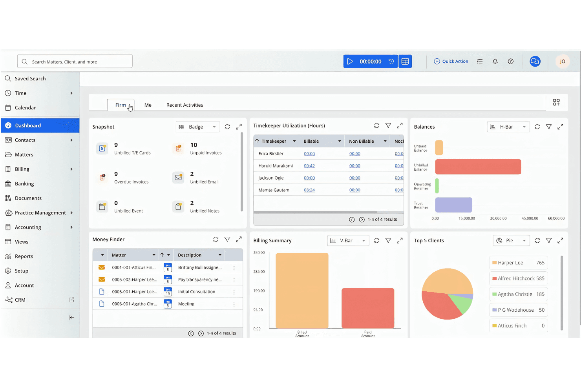Open the timesheet grid icon
The image size is (581, 387).
pos(405,62)
